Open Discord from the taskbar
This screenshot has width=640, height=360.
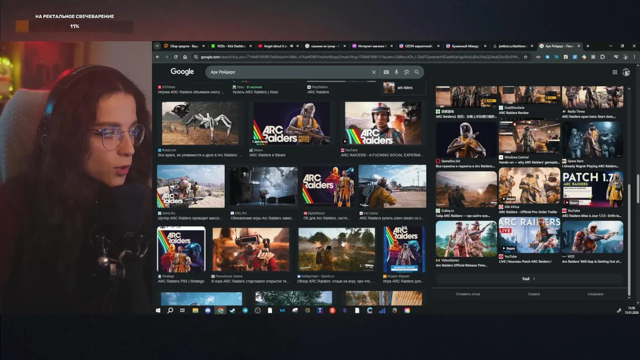pyautogui.click(x=208, y=310)
